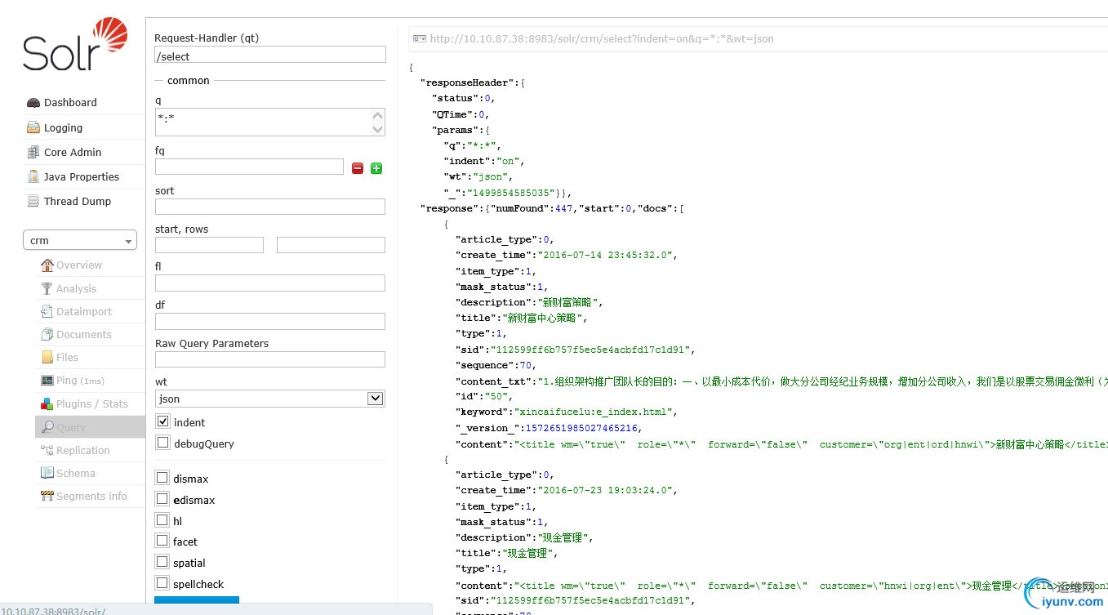Go to the crm Overview page
Viewport: 1108px width, 615px height.
click(x=90, y=265)
